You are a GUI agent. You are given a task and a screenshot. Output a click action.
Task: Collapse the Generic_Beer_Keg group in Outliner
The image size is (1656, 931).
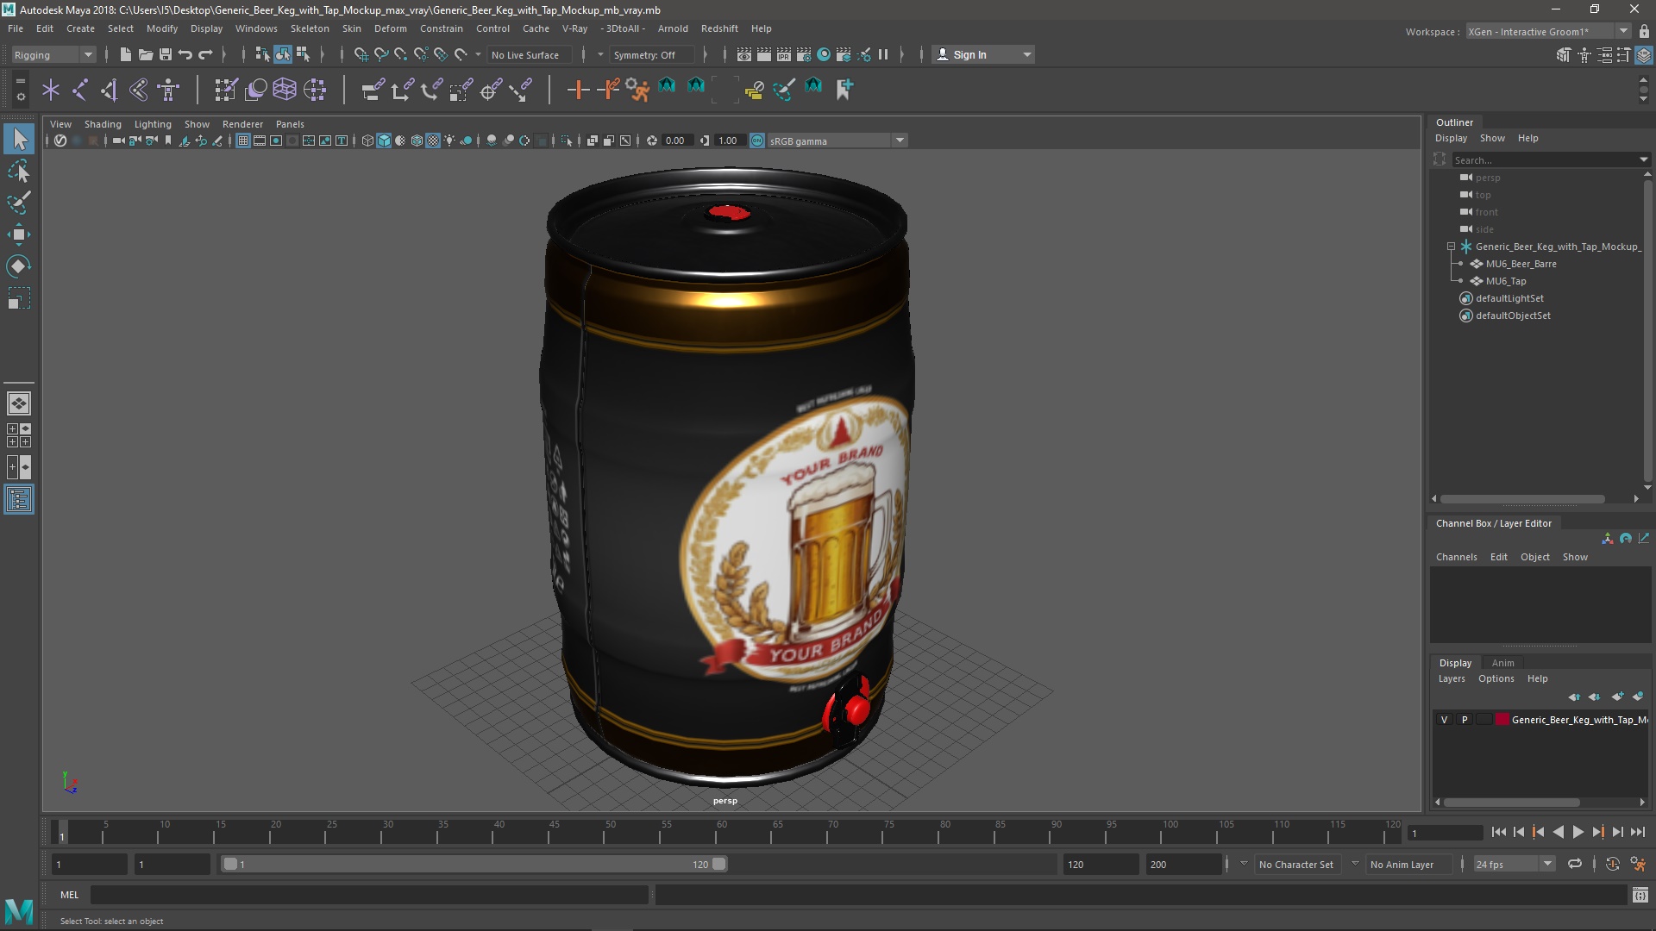[x=1451, y=247]
